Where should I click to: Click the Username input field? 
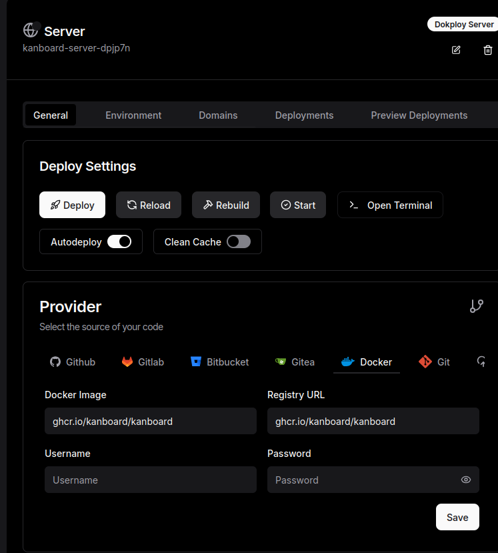pyautogui.click(x=150, y=479)
